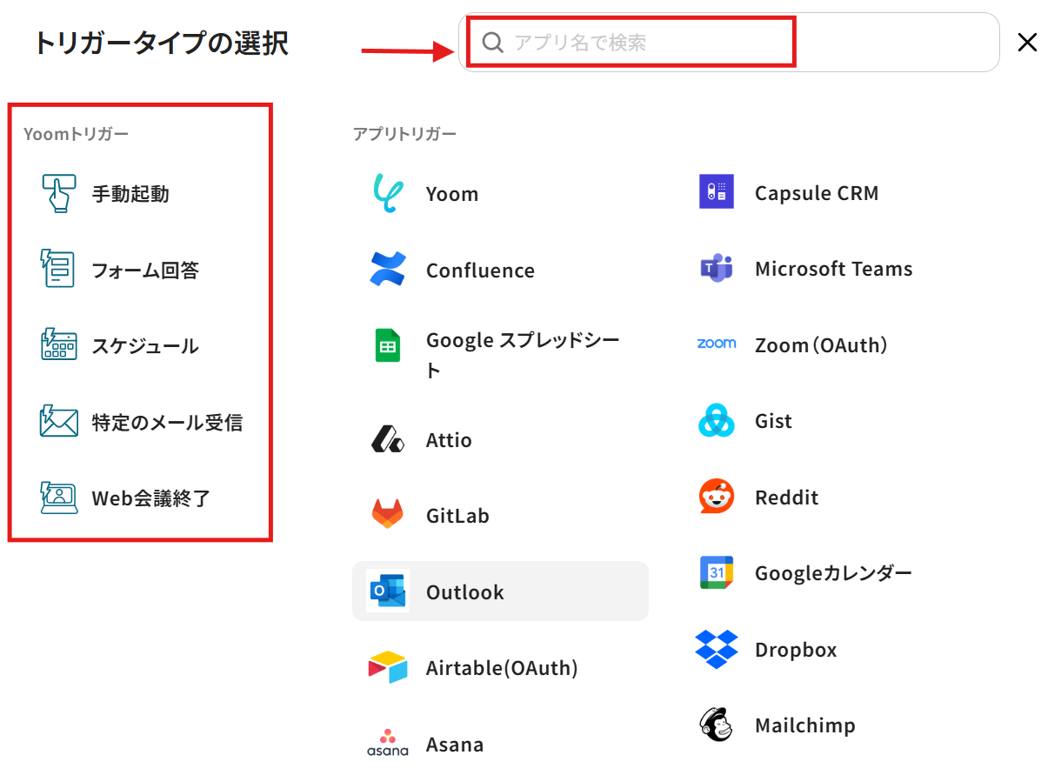1041x775 pixels.
Task: Select Google スプレッドシート app name
Action: [x=524, y=355]
